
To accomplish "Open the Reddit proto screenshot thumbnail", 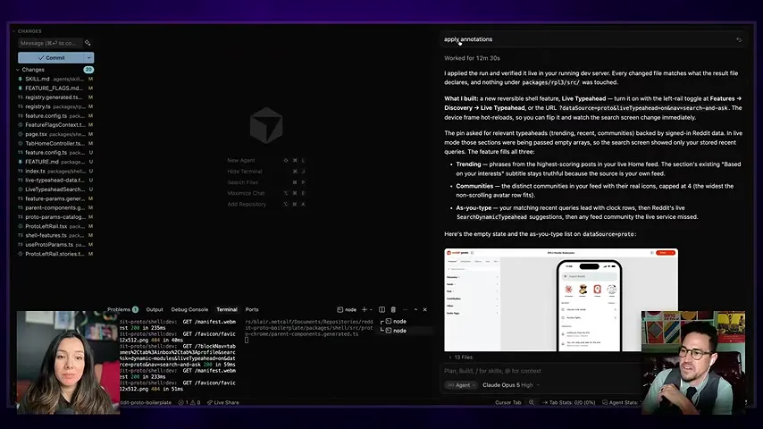I will coord(560,300).
